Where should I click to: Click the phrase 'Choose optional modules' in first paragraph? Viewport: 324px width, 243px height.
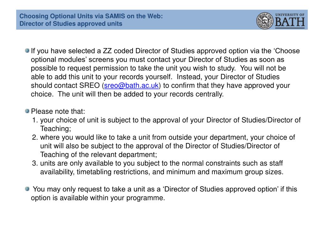pos(165,55)
